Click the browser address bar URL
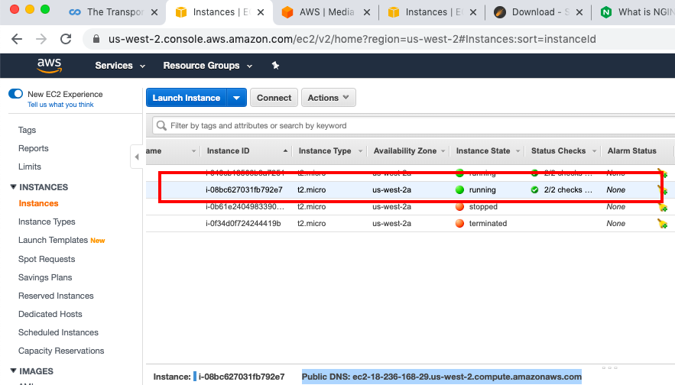The width and height of the screenshot is (675, 385). [x=352, y=39]
